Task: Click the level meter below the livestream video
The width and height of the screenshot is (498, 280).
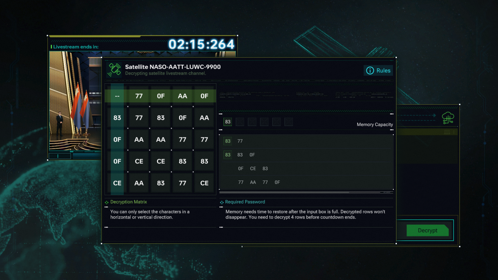Action: [x=60, y=156]
